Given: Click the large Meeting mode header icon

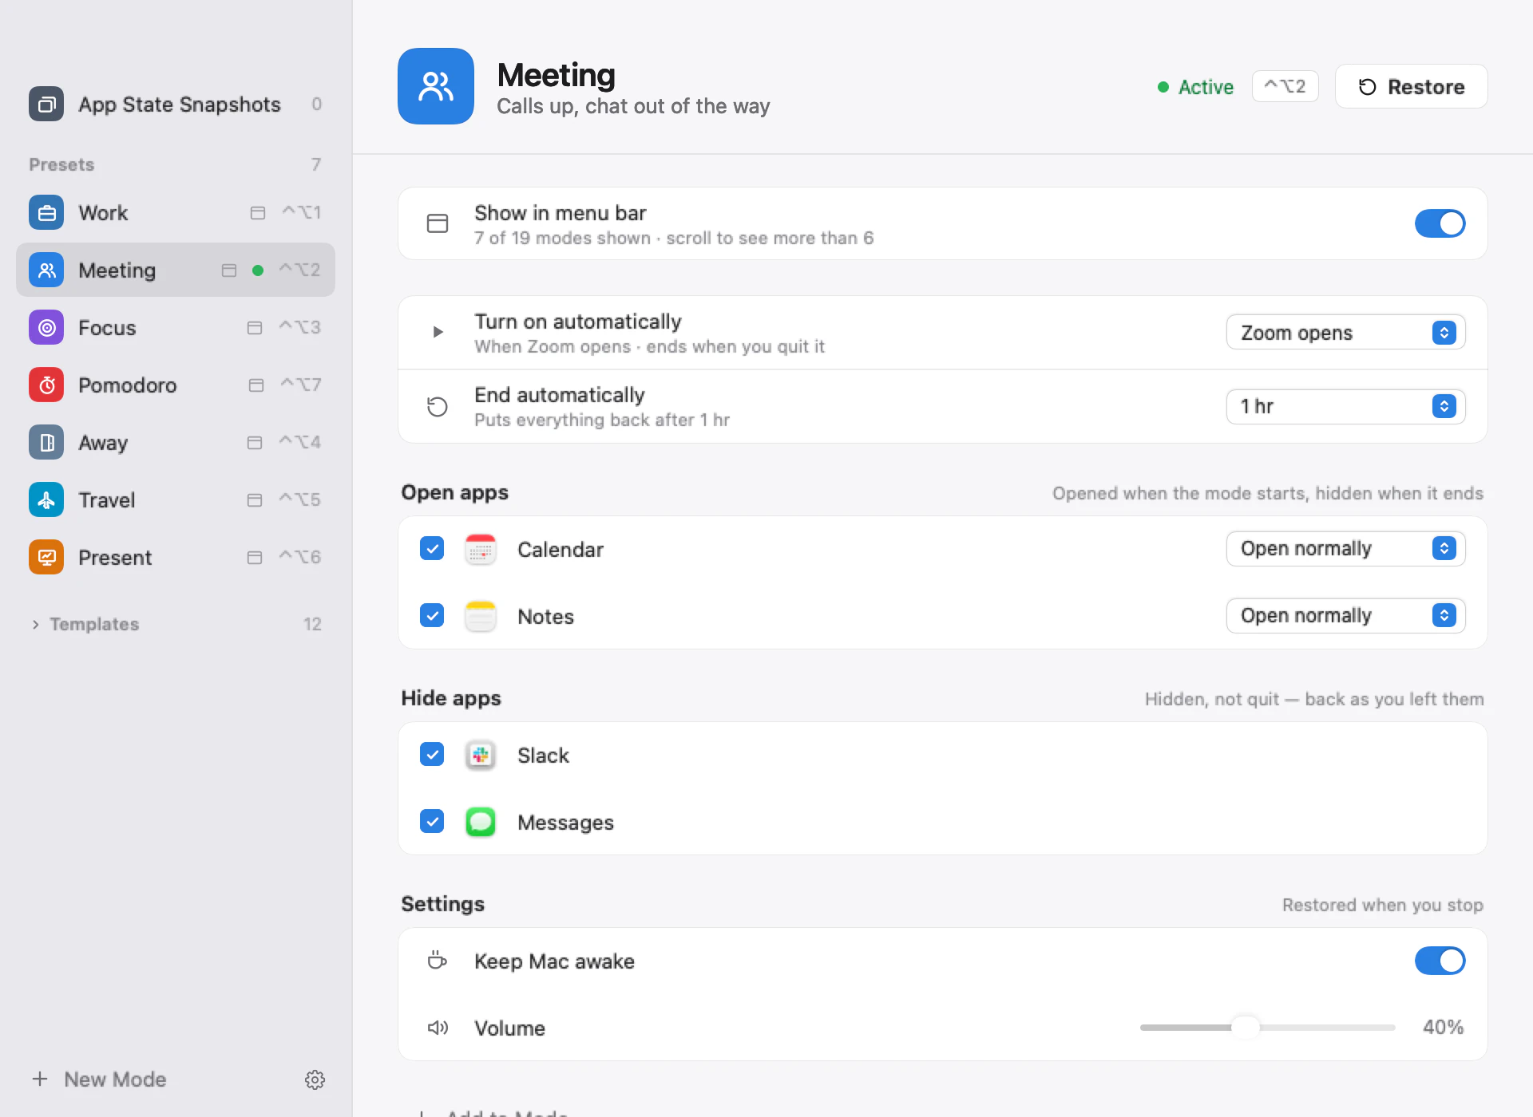Looking at the screenshot, I should click(436, 86).
